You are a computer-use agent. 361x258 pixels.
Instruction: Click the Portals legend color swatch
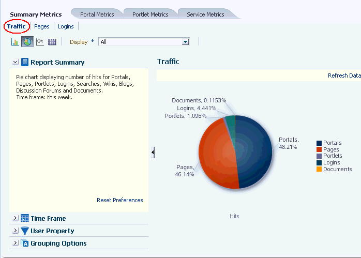coord(319,143)
